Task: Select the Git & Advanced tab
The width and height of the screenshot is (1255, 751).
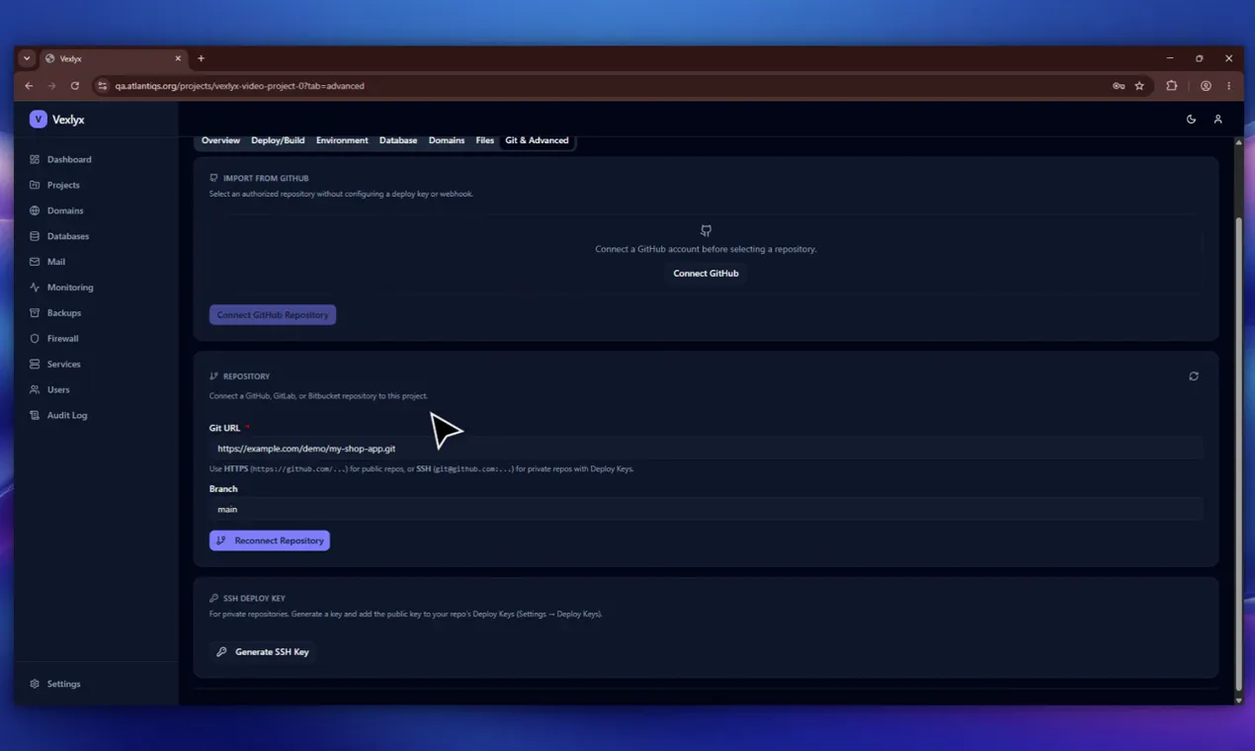Action: (537, 140)
